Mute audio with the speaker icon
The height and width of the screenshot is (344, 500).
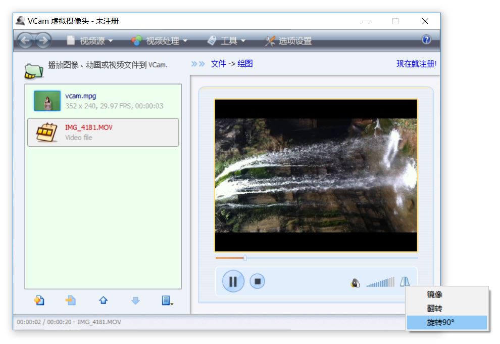click(x=356, y=283)
